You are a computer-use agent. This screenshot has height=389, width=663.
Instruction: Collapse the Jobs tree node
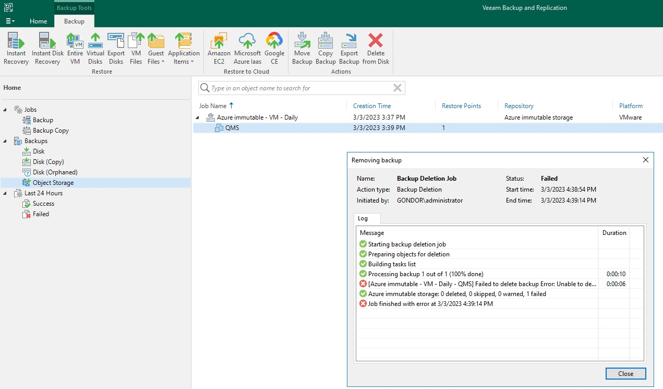[6, 110]
